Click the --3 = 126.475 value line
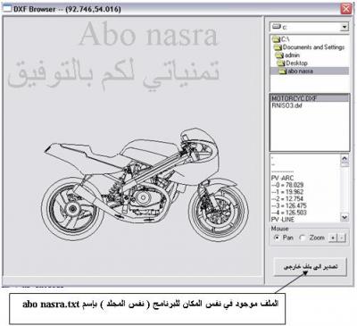 click(288, 205)
